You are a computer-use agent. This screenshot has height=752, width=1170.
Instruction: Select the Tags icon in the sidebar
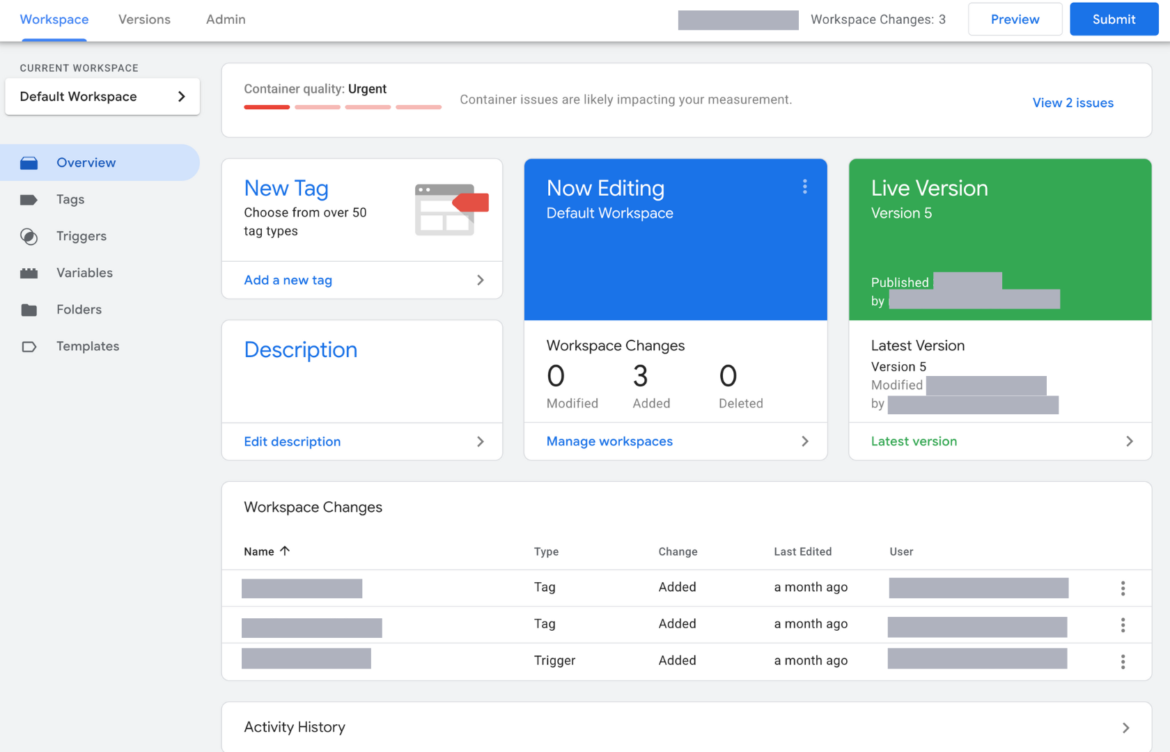pyautogui.click(x=29, y=199)
